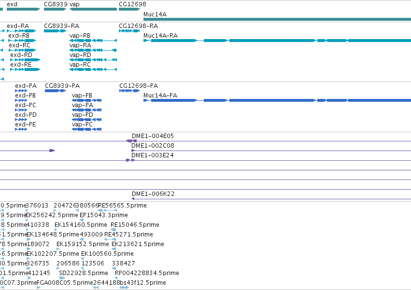Open the CG12698 gene label
411x290 pixels.
point(132,4)
